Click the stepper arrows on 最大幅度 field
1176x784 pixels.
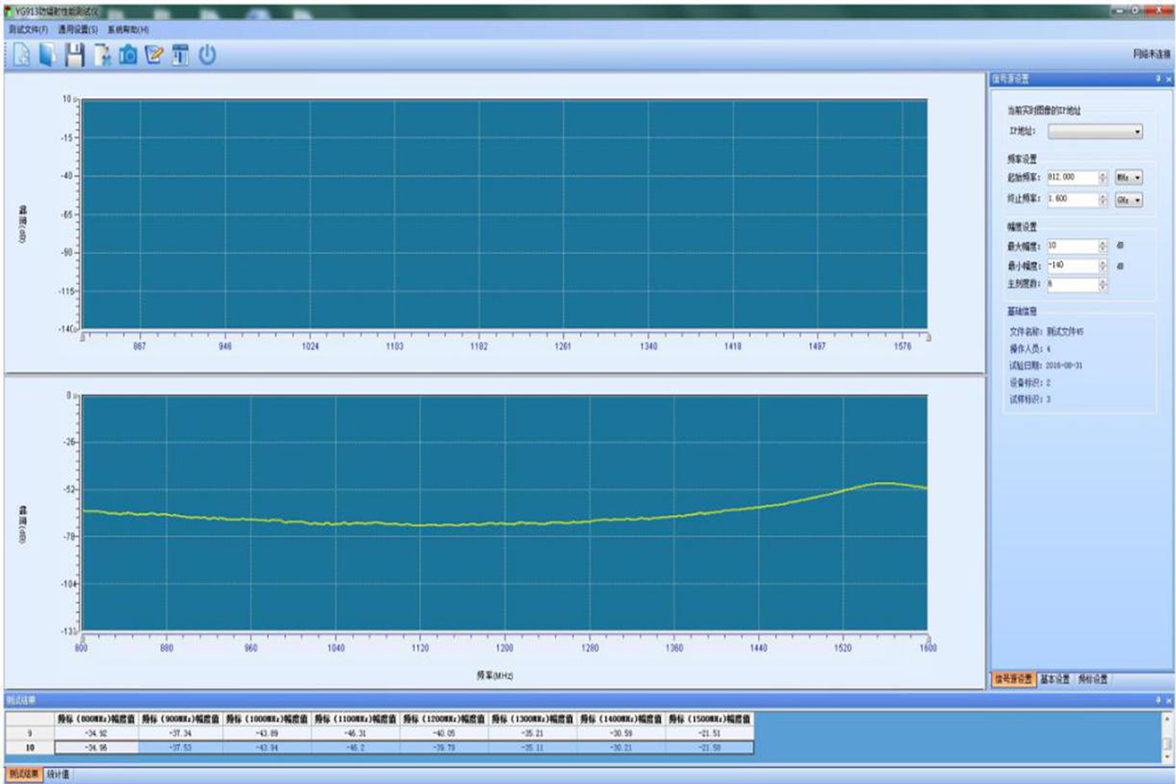click(x=1103, y=246)
